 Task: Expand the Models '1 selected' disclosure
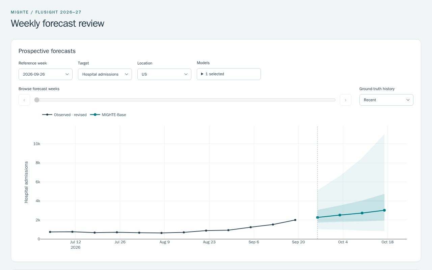point(229,74)
